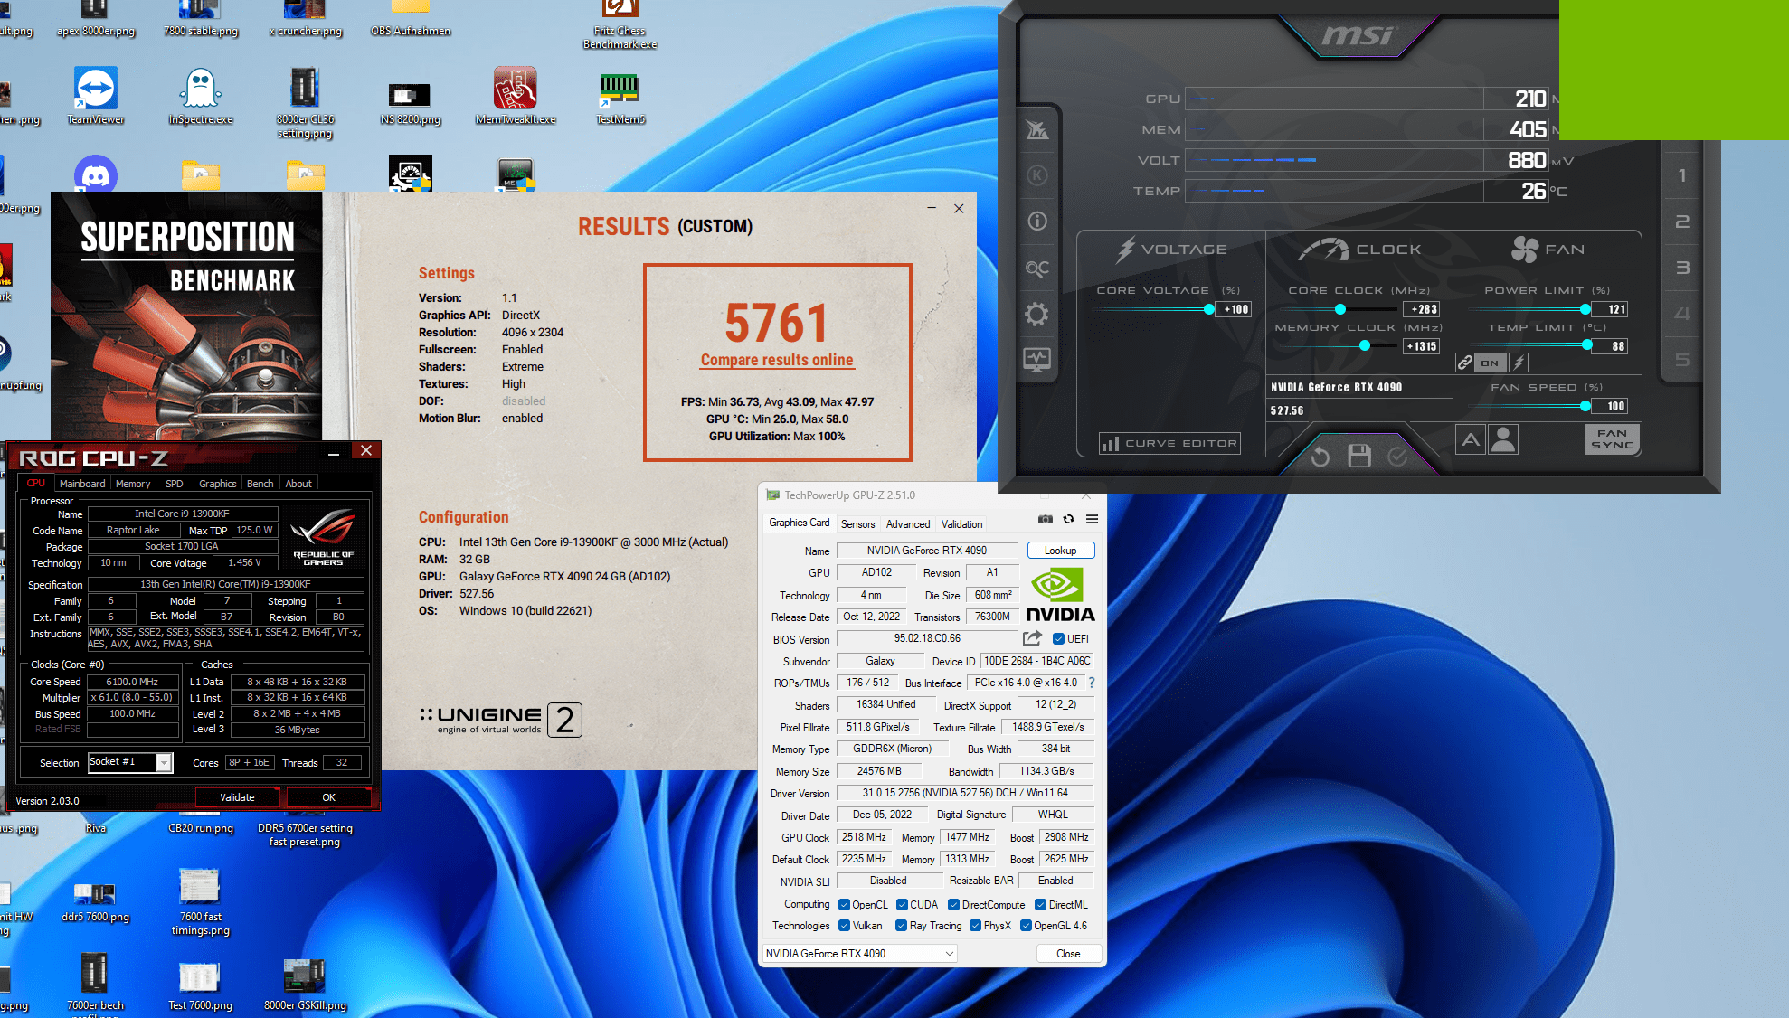Select Afterburner profile slot 1
Image resolution: width=1789 pixels, height=1018 pixels.
(1681, 175)
